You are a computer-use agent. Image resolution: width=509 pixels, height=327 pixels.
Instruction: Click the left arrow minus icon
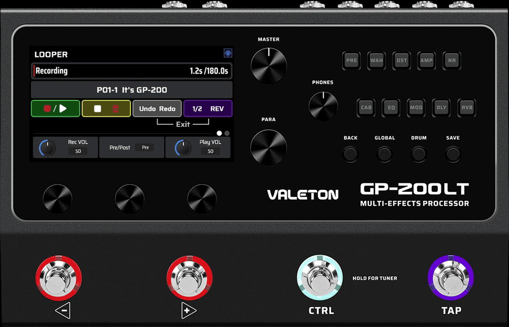click(x=63, y=311)
